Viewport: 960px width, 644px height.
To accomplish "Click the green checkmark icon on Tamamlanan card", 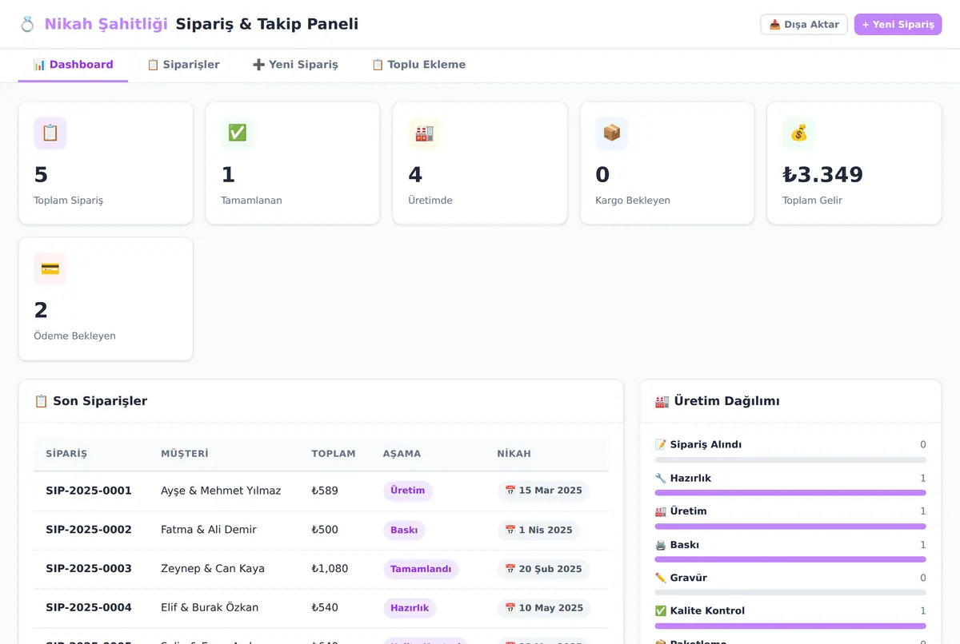I will point(238,133).
